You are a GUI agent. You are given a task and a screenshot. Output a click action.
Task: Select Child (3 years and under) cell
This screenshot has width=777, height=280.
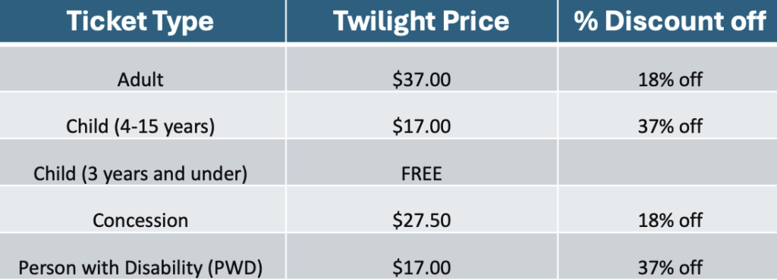click(x=143, y=163)
